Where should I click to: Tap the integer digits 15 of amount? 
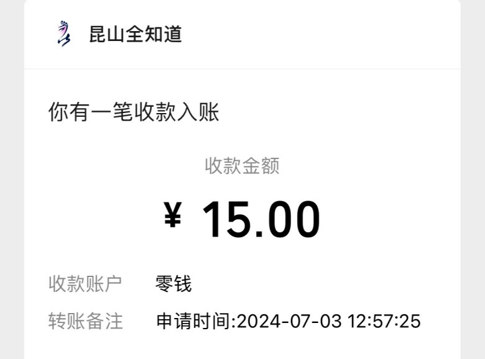tap(226, 219)
